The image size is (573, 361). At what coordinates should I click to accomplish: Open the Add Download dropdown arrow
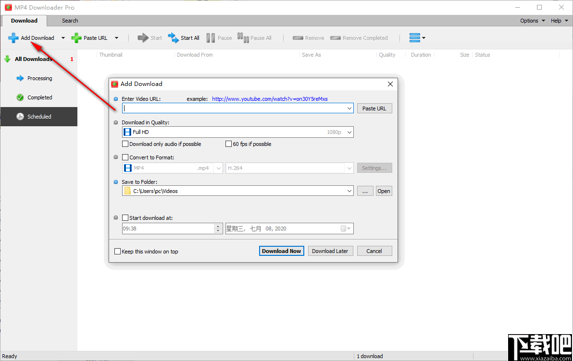point(63,38)
